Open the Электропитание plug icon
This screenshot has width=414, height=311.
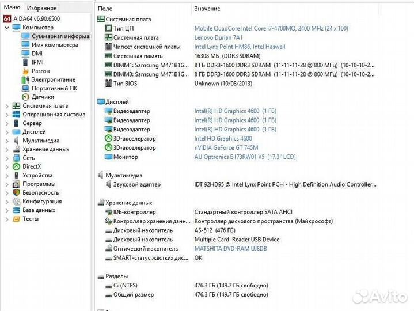pyautogui.click(x=25, y=79)
